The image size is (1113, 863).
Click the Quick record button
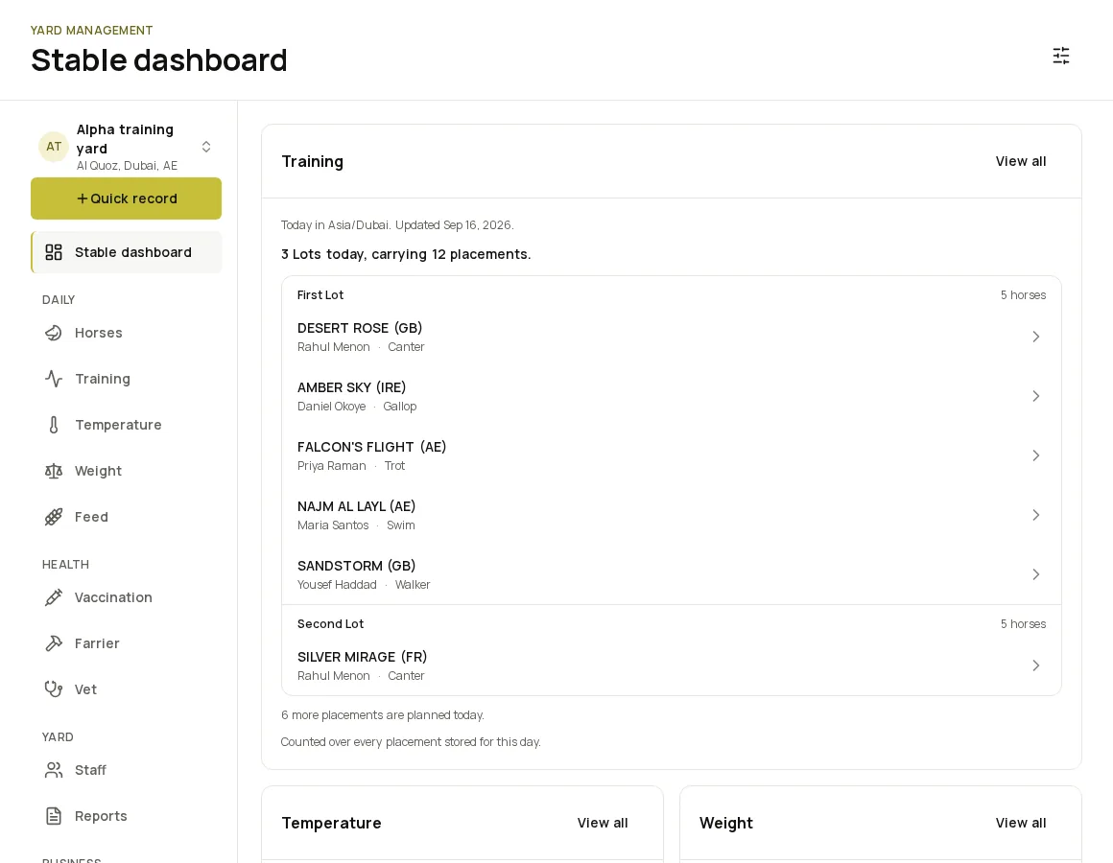click(x=127, y=198)
